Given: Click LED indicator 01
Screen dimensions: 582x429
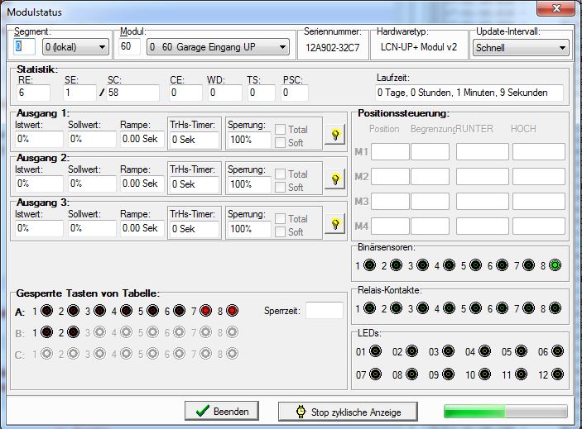Looking at the screenshot, I should tap(375, 351).
